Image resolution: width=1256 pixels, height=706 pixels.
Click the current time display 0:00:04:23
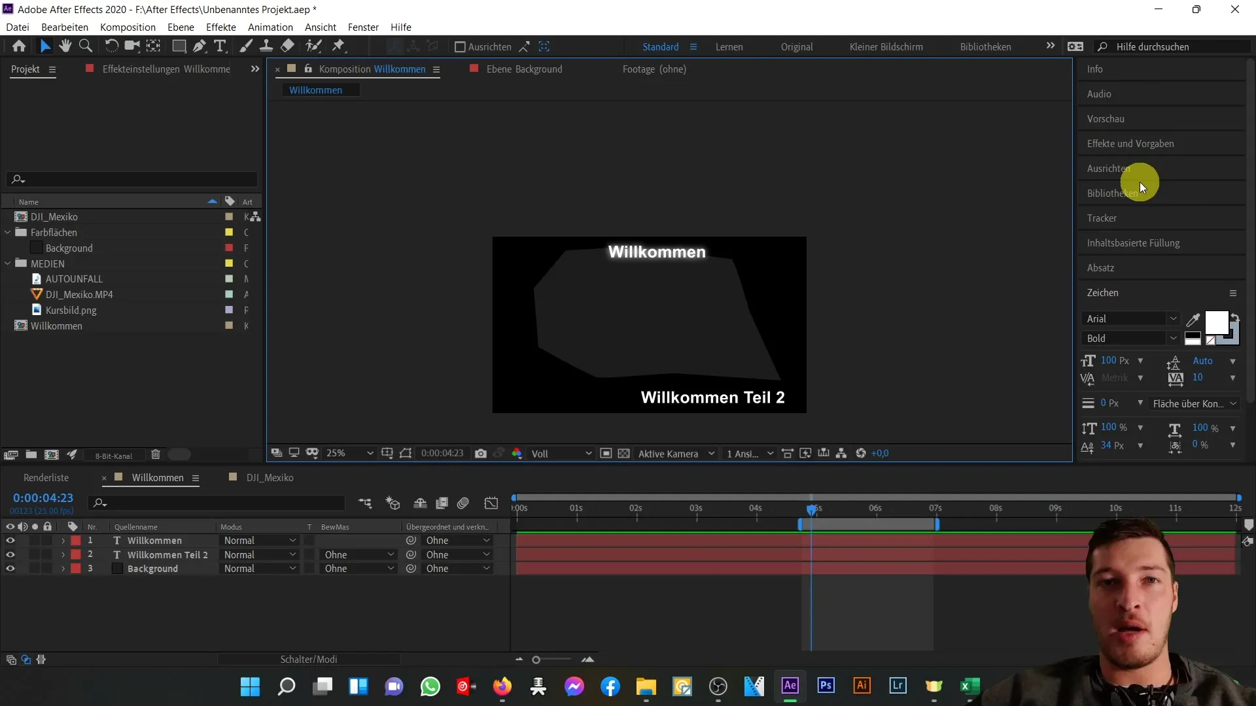[43, 497]
